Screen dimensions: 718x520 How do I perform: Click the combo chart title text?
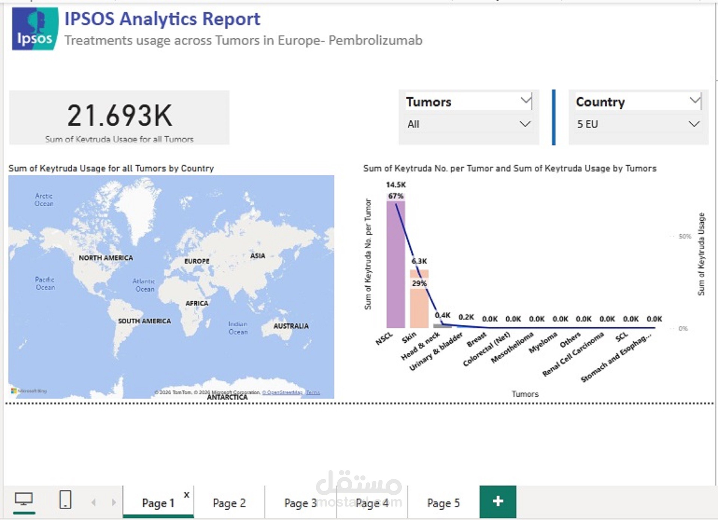510,168
